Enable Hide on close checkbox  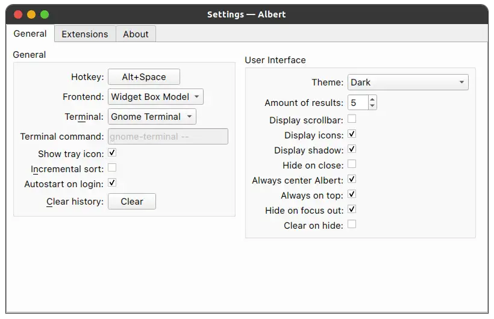tap(352, 164)
